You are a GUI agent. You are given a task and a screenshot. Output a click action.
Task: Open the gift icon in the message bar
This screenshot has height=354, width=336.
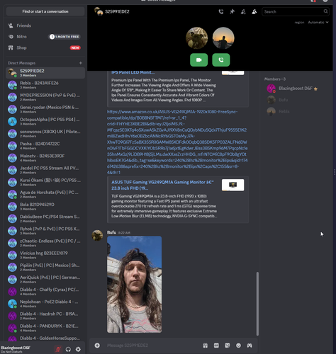click(206, 346)
